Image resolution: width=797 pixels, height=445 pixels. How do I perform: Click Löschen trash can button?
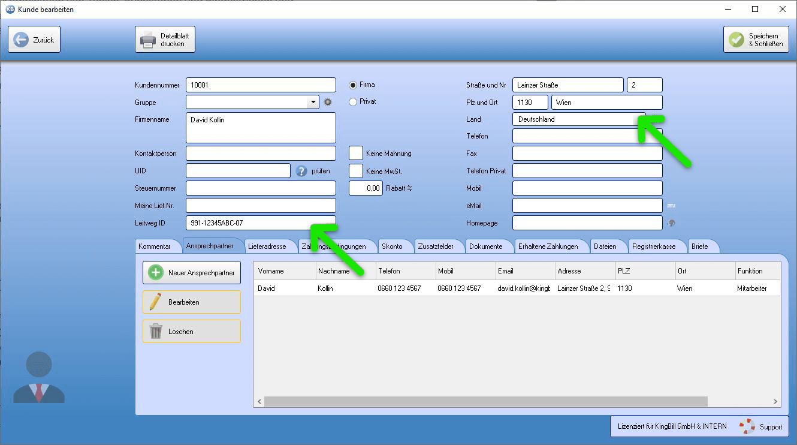pyautogui.click(x=192, y=331)
